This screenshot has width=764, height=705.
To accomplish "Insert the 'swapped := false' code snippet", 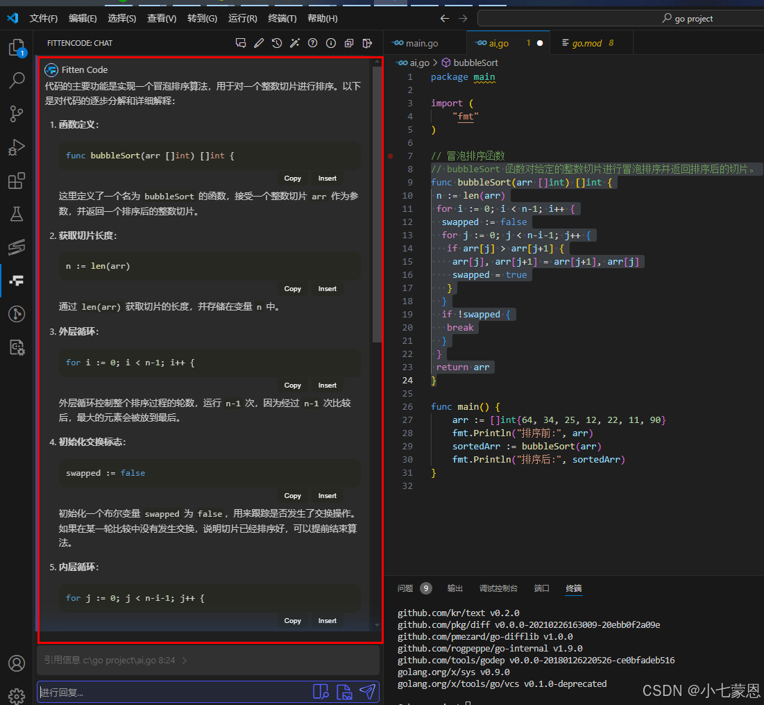I will (x=328, y=496).
